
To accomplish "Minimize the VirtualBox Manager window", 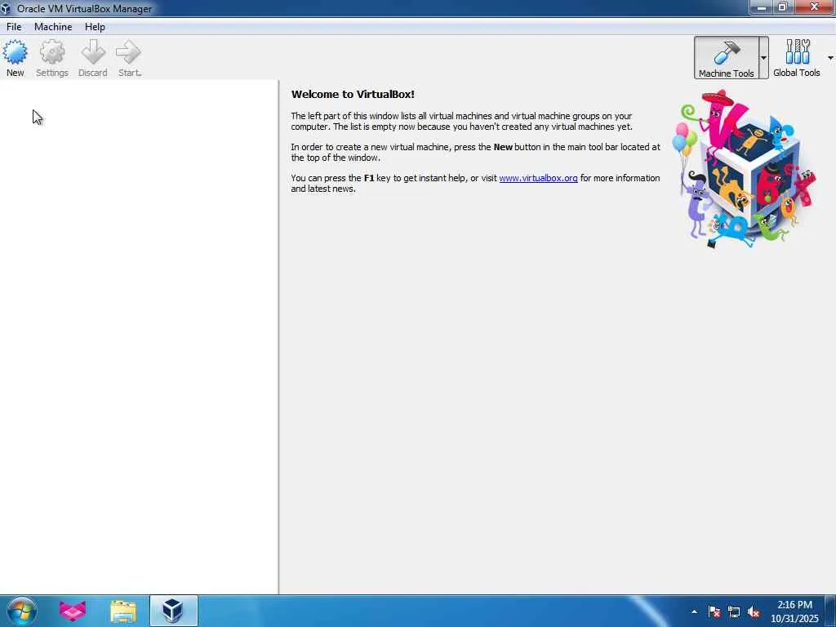I will (762, 7).
